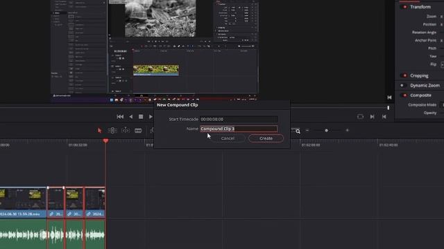Click the timeline zoom magnifier icon
Image resolution: width=444 pixels, height=249 pixels.
coord(298,131)
